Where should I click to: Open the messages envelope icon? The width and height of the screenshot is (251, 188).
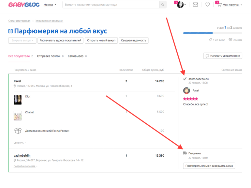(195, 5)
